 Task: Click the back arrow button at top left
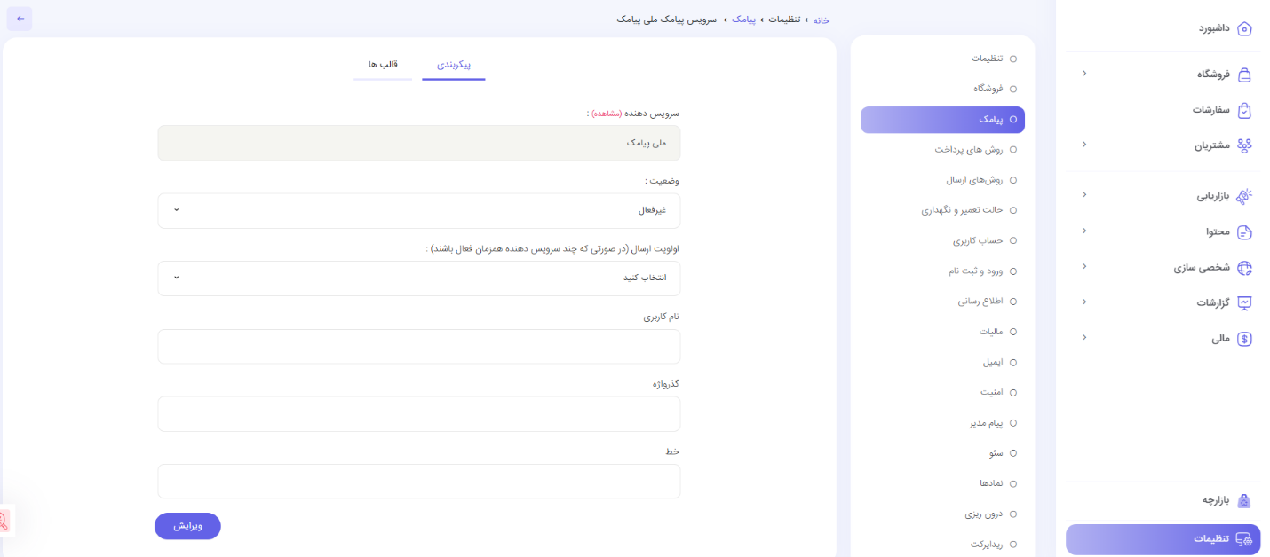[x=20, y=19]
